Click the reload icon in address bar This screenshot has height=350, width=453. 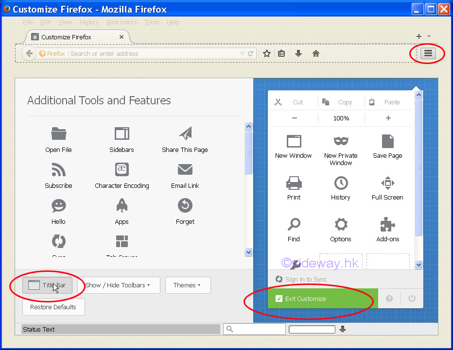(250, 53)
